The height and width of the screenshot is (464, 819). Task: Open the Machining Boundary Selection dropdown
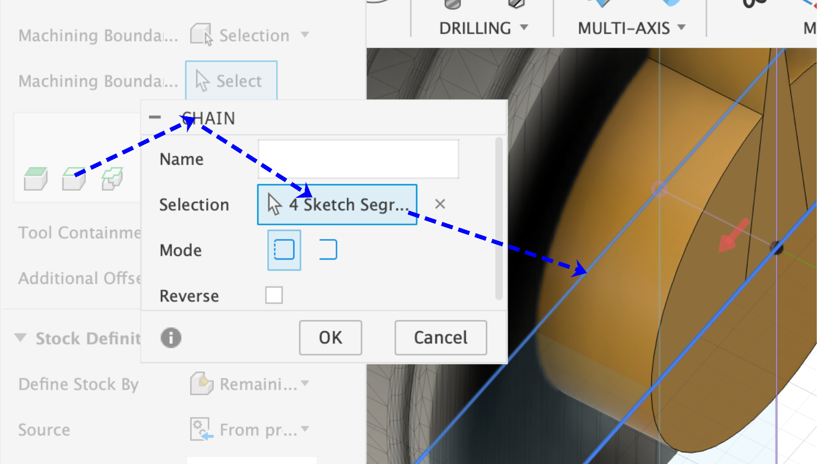click(x=250, y=35)
